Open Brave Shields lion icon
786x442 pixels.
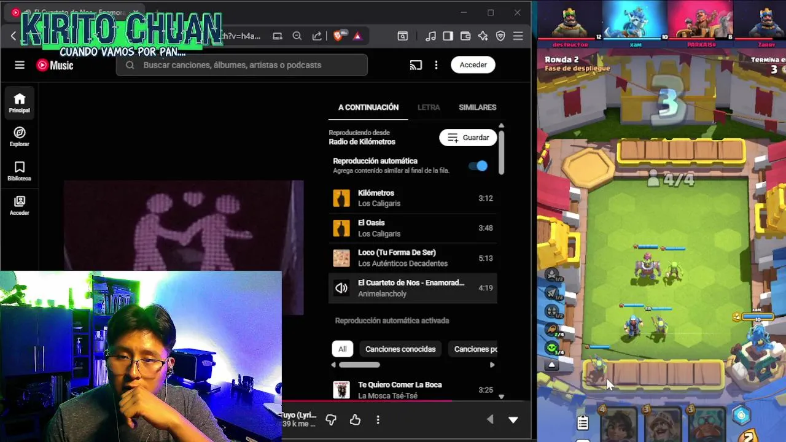338,36
